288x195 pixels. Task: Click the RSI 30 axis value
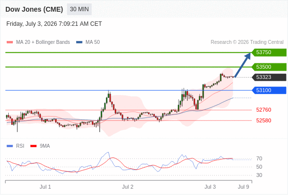click(259, 175)
